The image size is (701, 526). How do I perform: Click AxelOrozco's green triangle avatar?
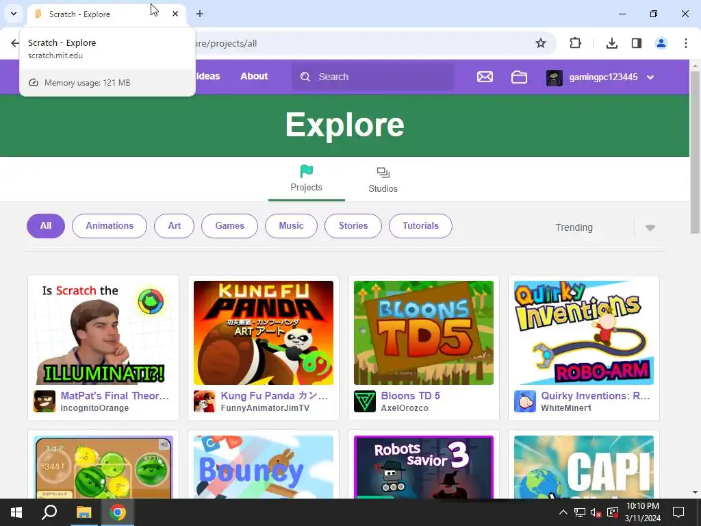tap(365, 401)
